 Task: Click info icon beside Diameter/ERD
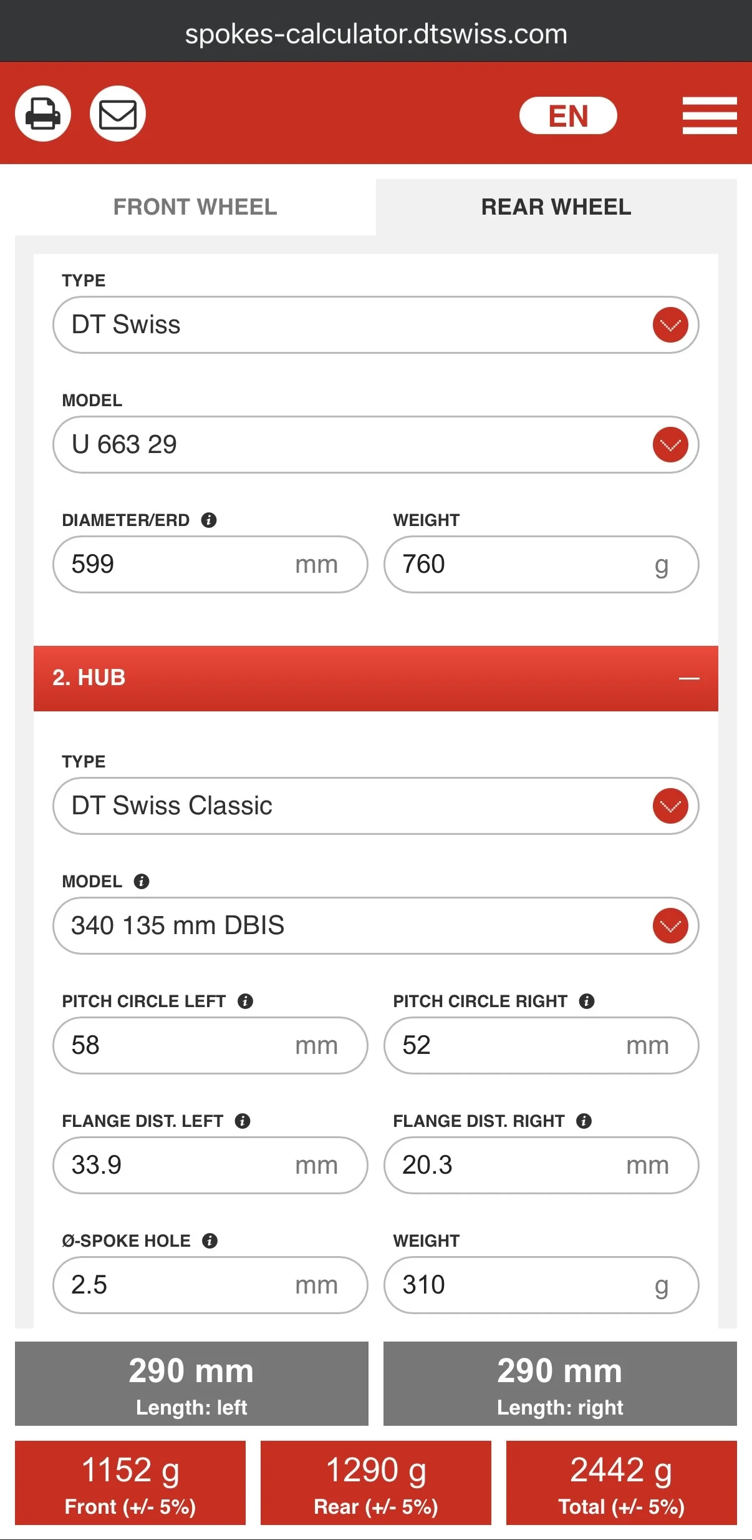point(209,520)
